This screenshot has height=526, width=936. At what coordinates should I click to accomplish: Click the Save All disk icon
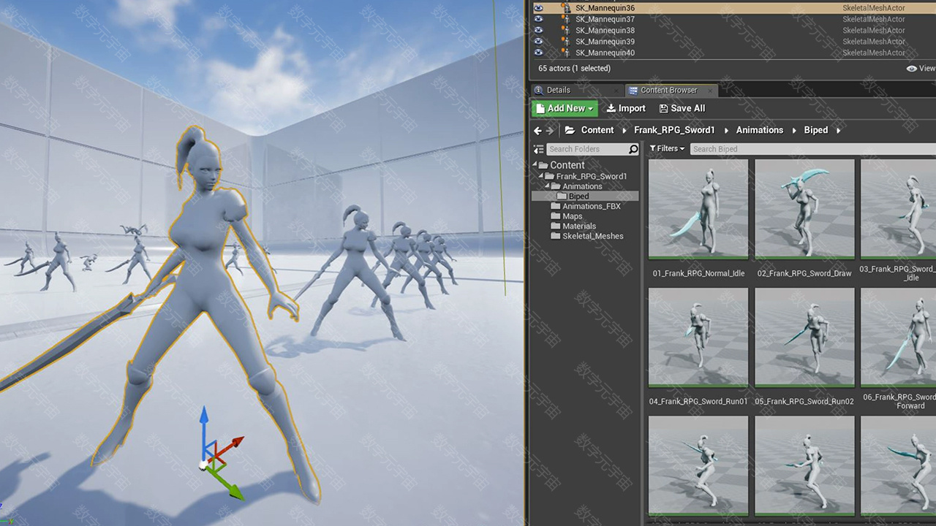click(663, 109)
